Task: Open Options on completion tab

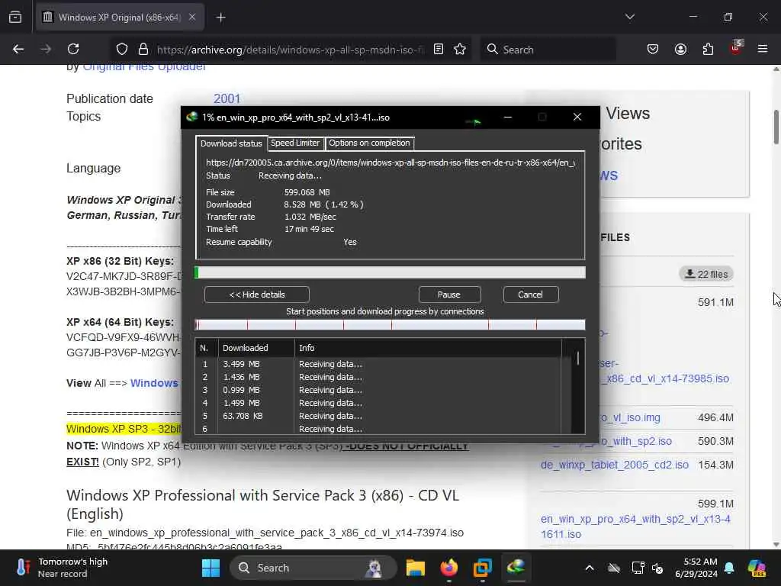Action: click(x=370, y=143)
